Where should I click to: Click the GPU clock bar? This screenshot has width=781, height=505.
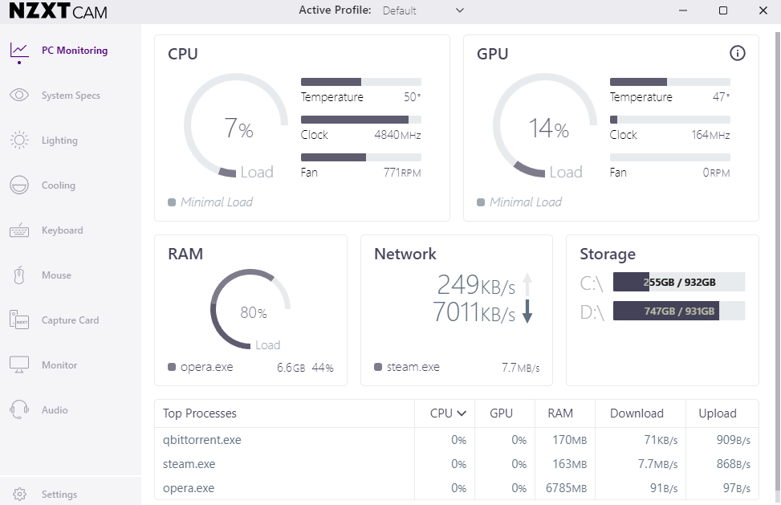(670, 120)
